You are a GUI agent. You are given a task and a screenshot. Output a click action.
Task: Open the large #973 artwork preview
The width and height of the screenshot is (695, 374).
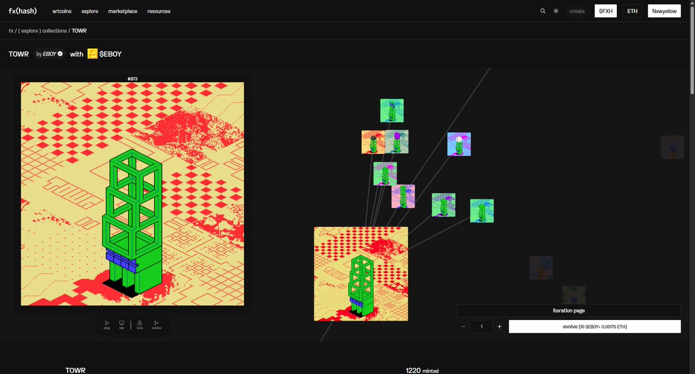(x=132, y=194)
